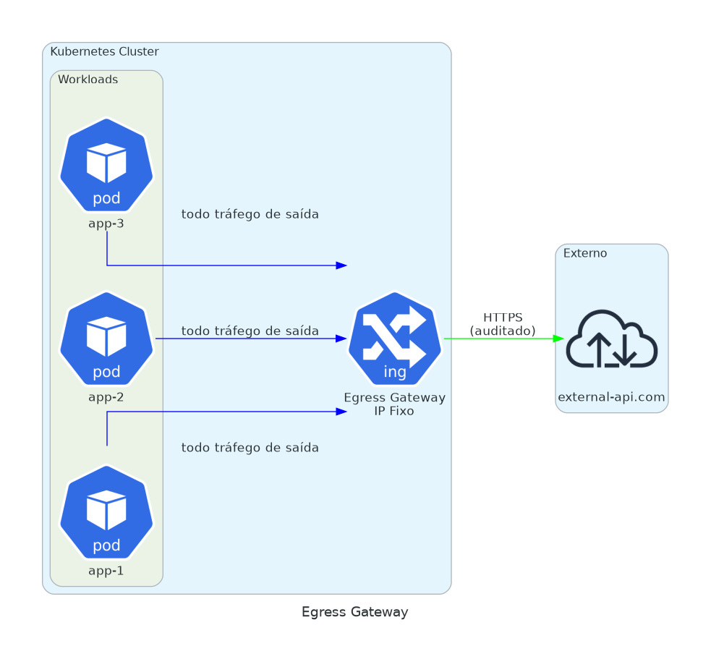
Task: Click the green HTTPS connection line
Action: tap(499, 339)
